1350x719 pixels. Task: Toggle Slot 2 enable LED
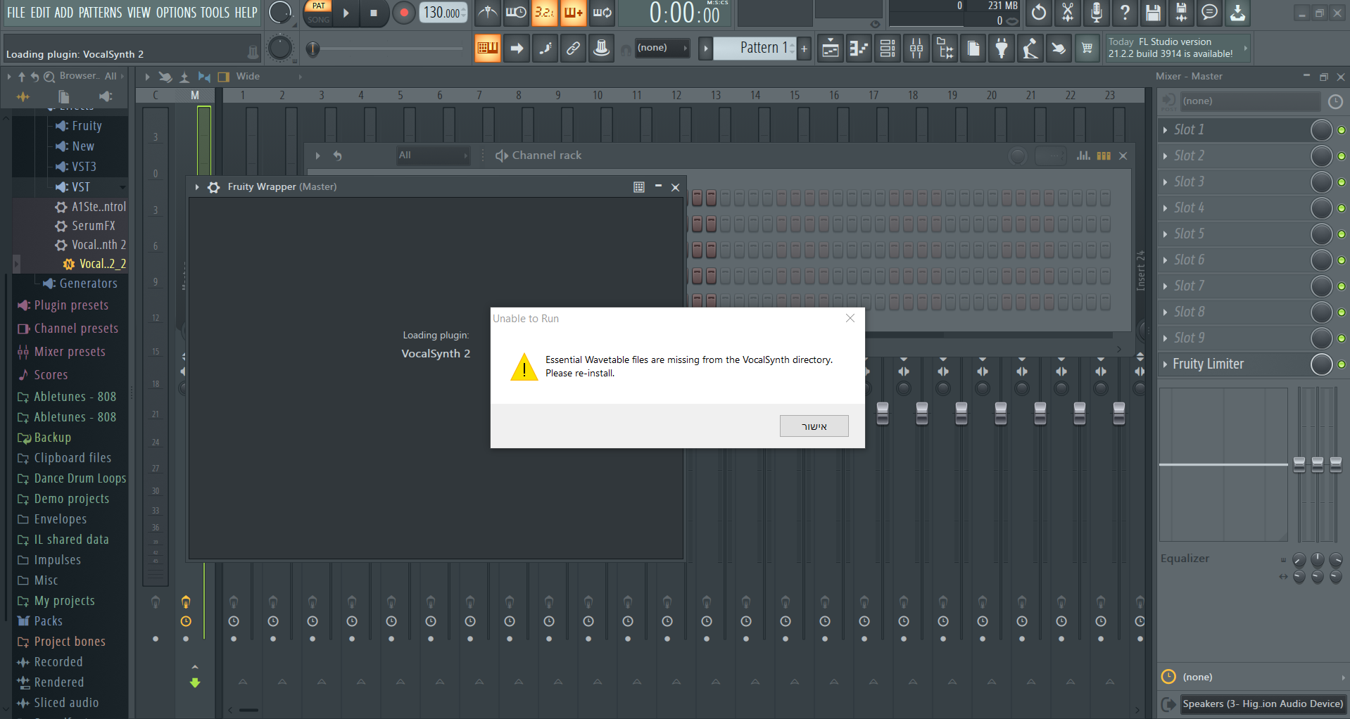coord(1342,156)
